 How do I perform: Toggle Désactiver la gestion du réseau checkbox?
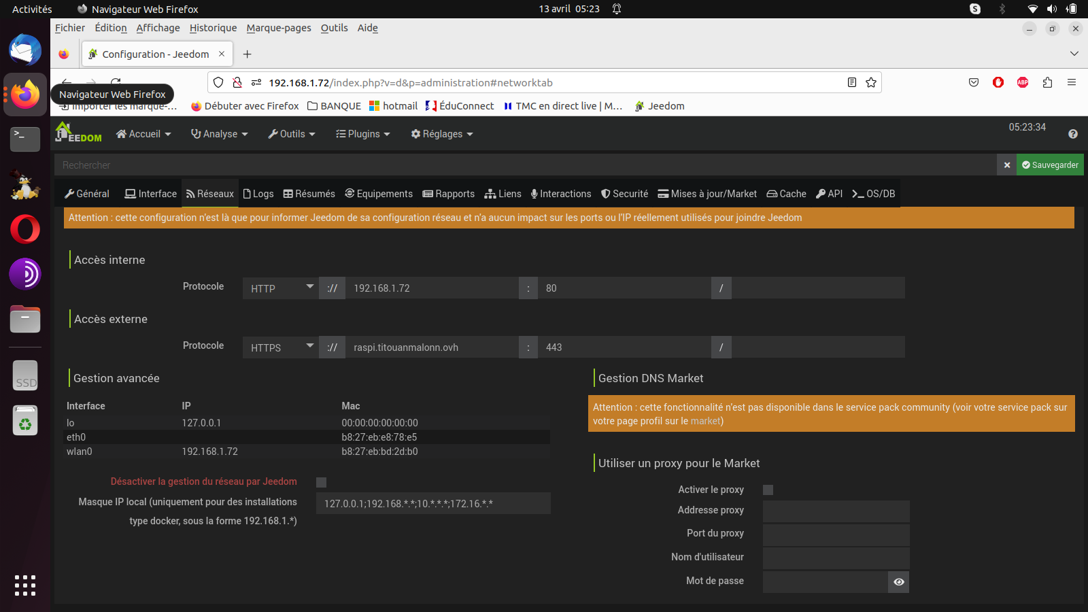[x=322, y=482]
